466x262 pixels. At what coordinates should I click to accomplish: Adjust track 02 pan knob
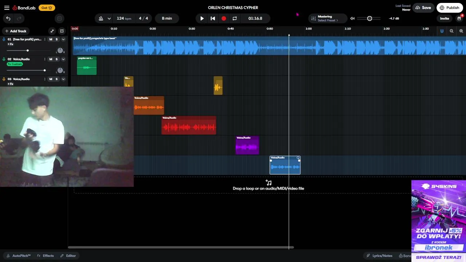60,70
